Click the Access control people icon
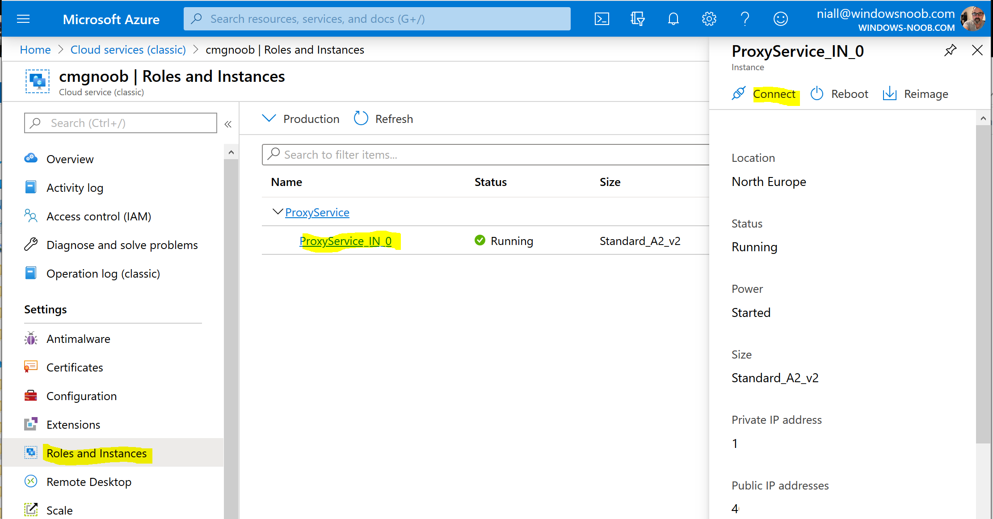This screenshot has width=993, height=519. [x=31, y=215]
